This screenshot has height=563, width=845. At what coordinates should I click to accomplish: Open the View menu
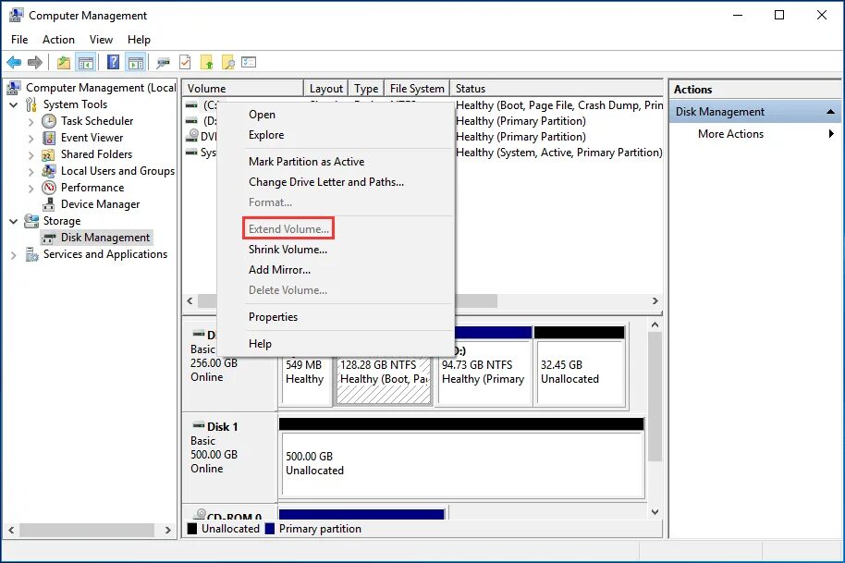pyautogui.click(x=101, y=40)
